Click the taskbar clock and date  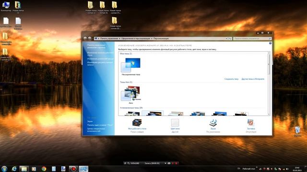click(297, 169)
